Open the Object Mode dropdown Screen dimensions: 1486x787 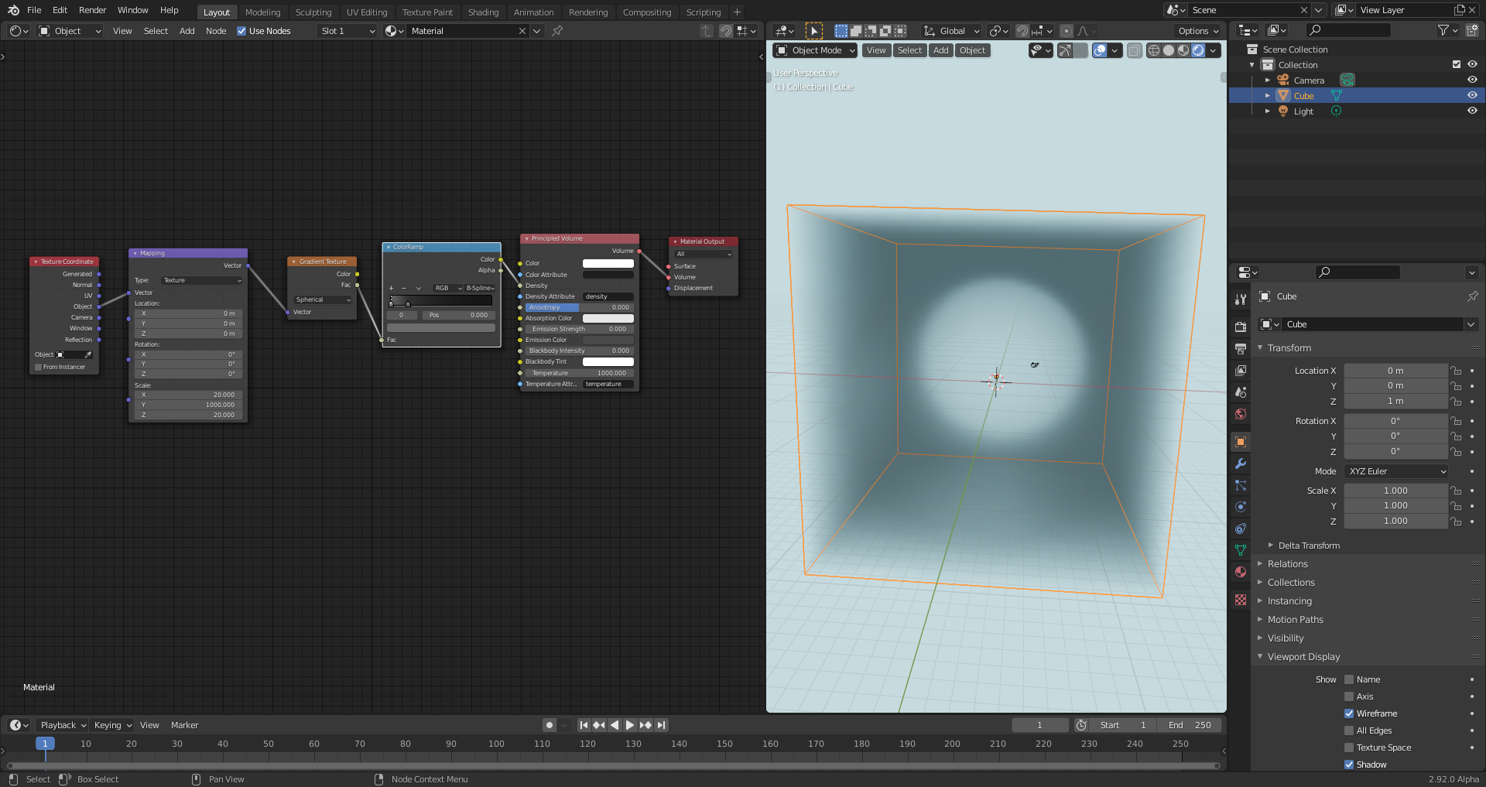coord(814,50)
